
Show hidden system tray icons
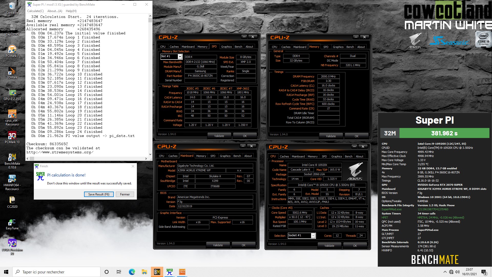[x=445, y=272]
